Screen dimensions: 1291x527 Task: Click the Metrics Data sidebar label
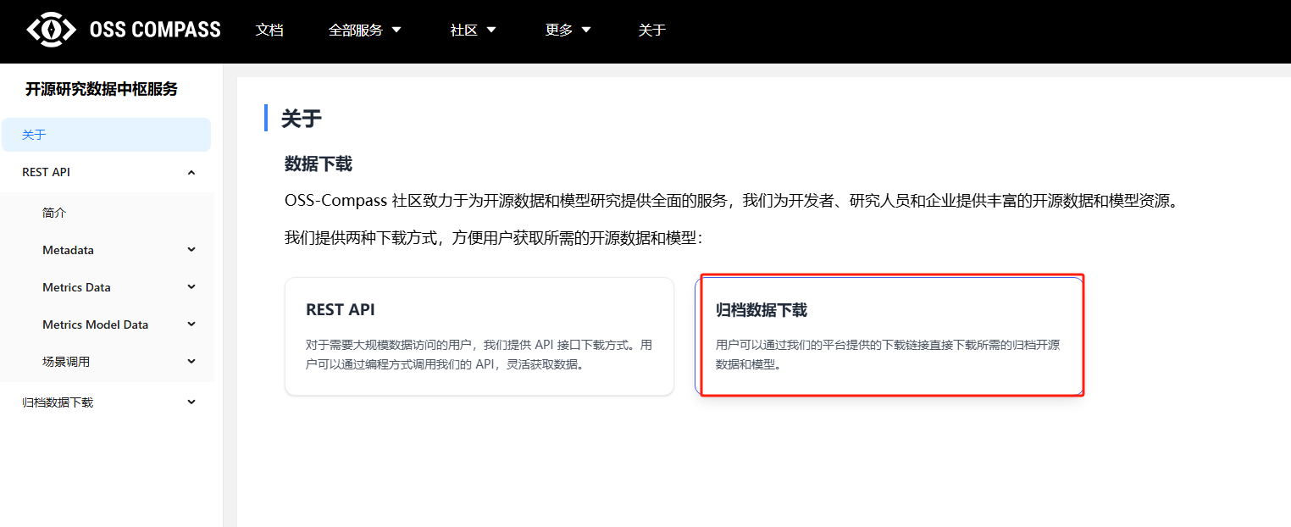tap(76, 287)
